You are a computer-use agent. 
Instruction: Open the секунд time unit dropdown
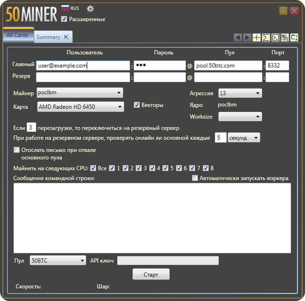click(x=244, y=138)
